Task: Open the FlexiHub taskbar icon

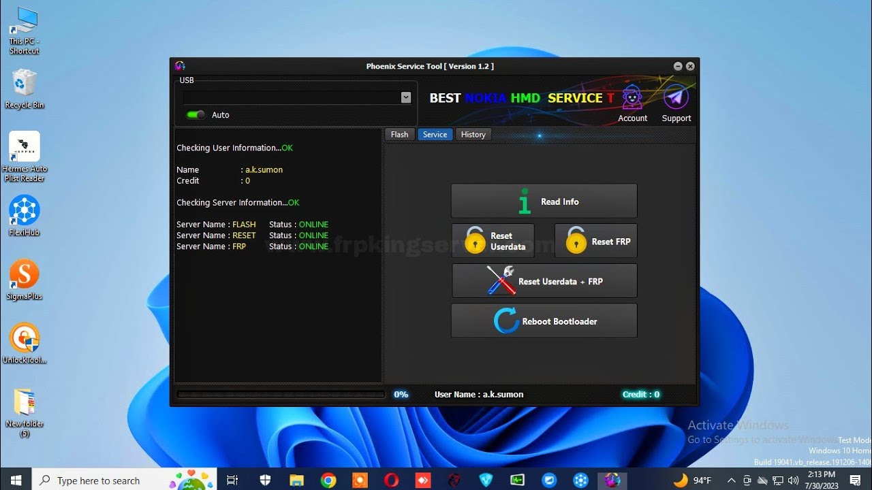Action: click(x=580, y=480)
